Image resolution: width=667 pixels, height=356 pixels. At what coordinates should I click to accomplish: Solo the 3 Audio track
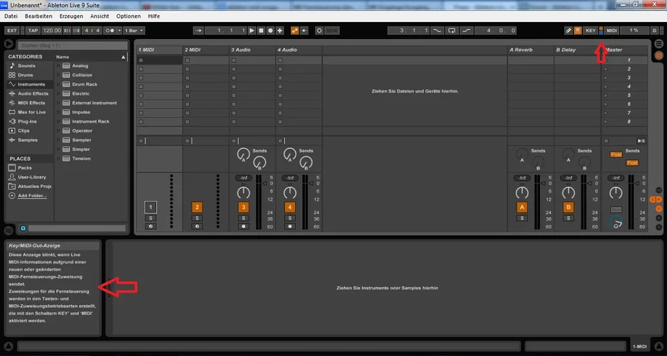243,219
